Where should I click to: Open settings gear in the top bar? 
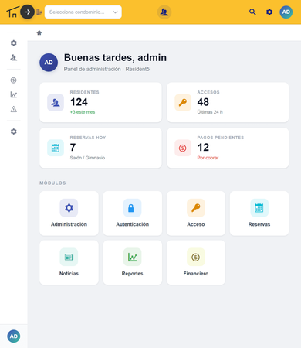point(269,12)
